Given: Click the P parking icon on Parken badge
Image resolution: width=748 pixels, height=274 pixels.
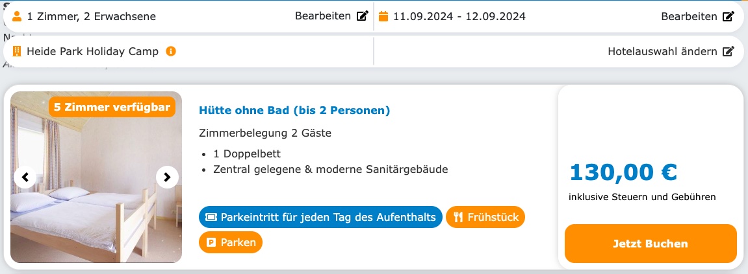Looking at the screenshot, I should tap(211, 243).
